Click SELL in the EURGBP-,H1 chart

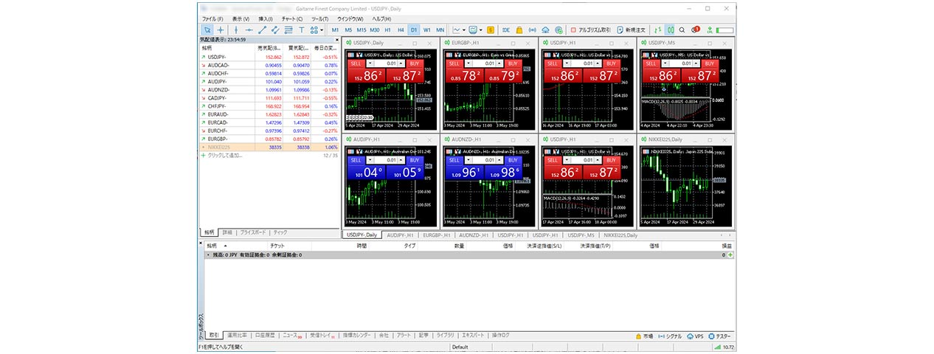(454, 63)
